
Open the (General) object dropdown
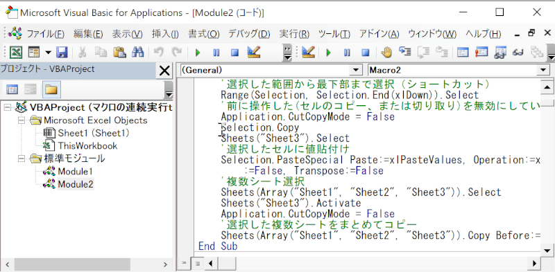(355, 70)
